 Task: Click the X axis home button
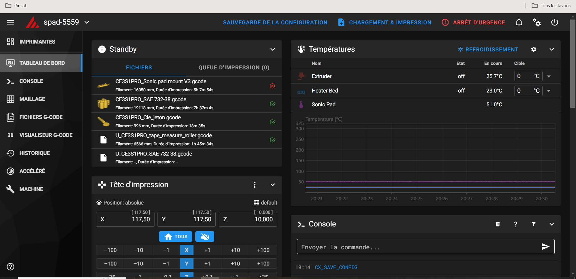pyautogui.click(x=187, y=250)
